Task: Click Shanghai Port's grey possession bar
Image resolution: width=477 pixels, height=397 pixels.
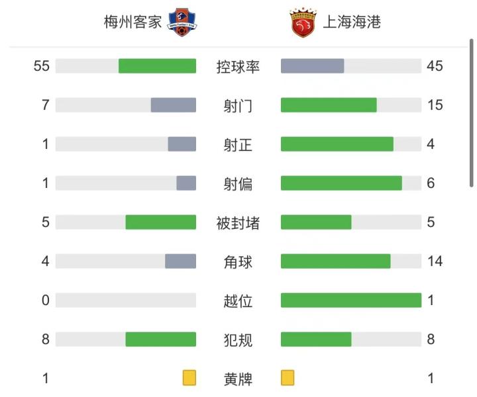Action: [312, 66]
